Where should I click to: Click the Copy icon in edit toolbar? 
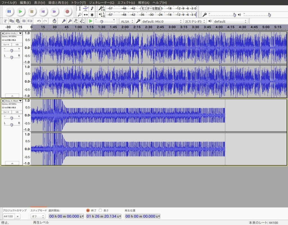[12, 21]
